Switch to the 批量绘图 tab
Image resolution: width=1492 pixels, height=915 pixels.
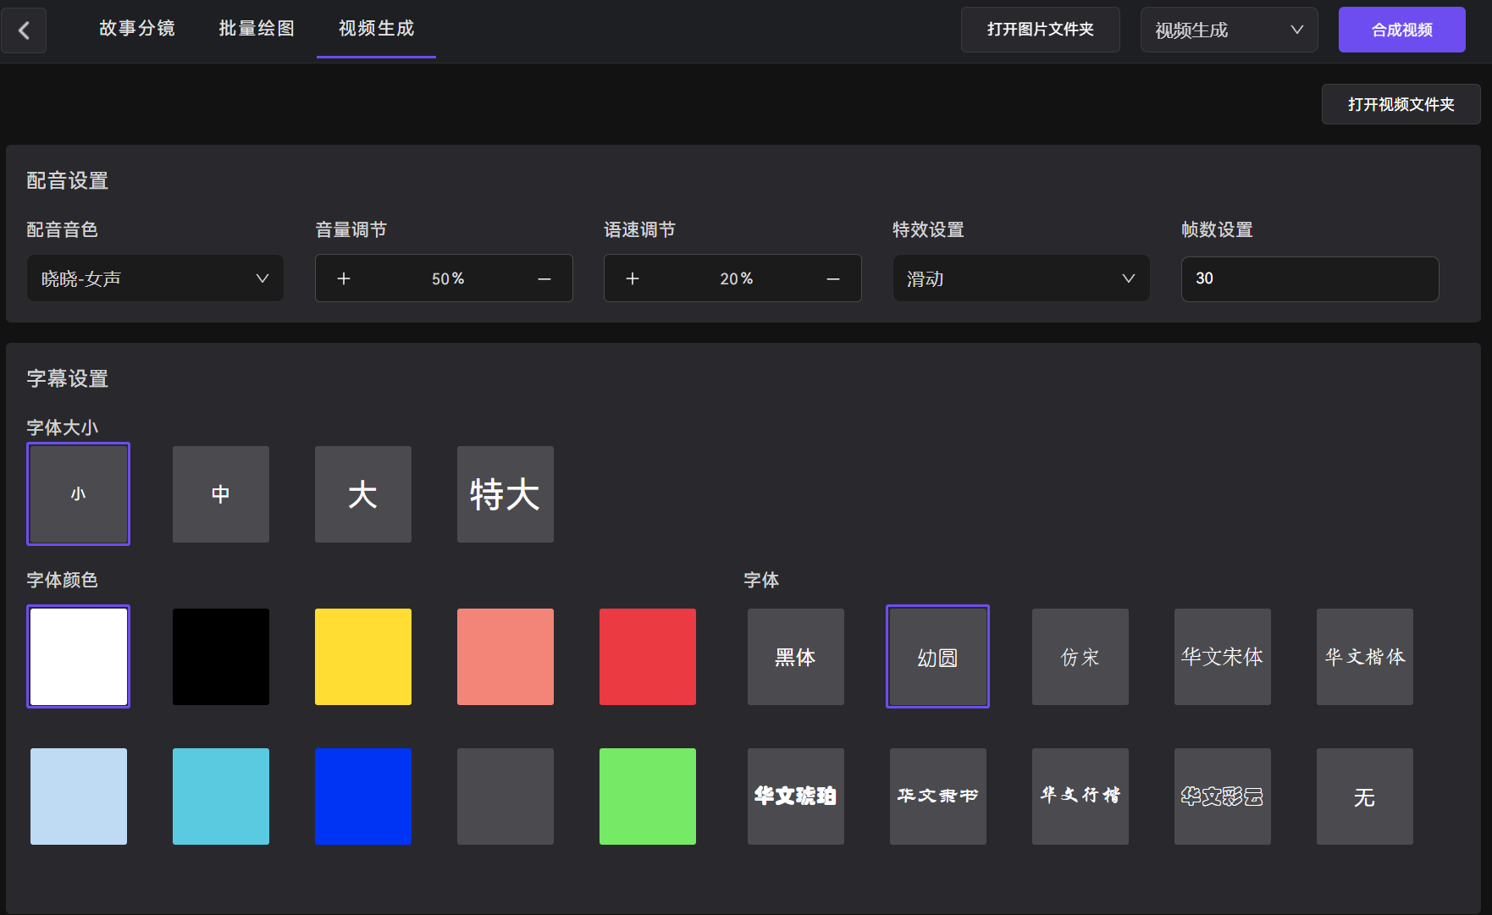257,29
